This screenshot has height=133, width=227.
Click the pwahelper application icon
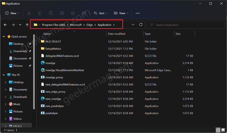(43, 113)
